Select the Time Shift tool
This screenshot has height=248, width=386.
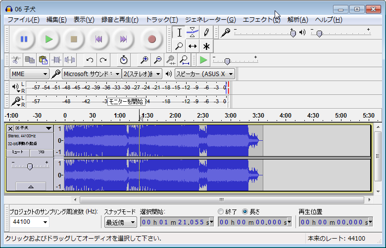(193, 46)
